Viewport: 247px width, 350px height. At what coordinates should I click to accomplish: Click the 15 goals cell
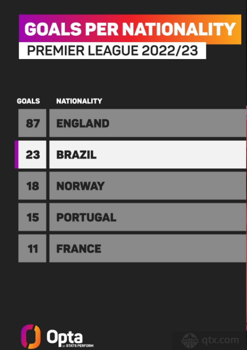32,217
